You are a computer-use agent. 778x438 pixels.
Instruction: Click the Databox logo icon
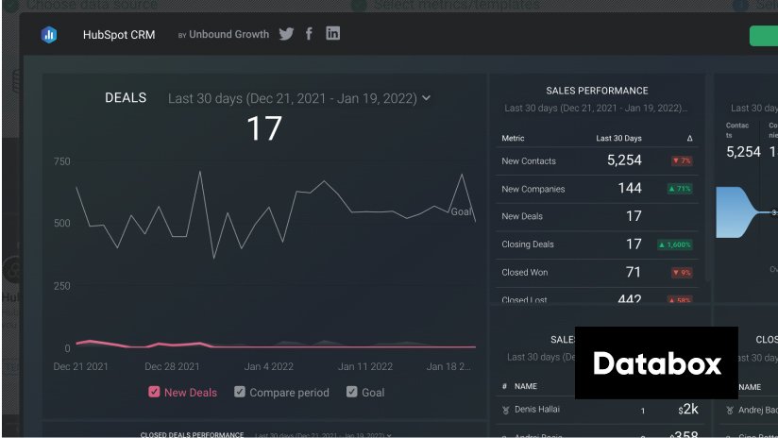point(49,35)
